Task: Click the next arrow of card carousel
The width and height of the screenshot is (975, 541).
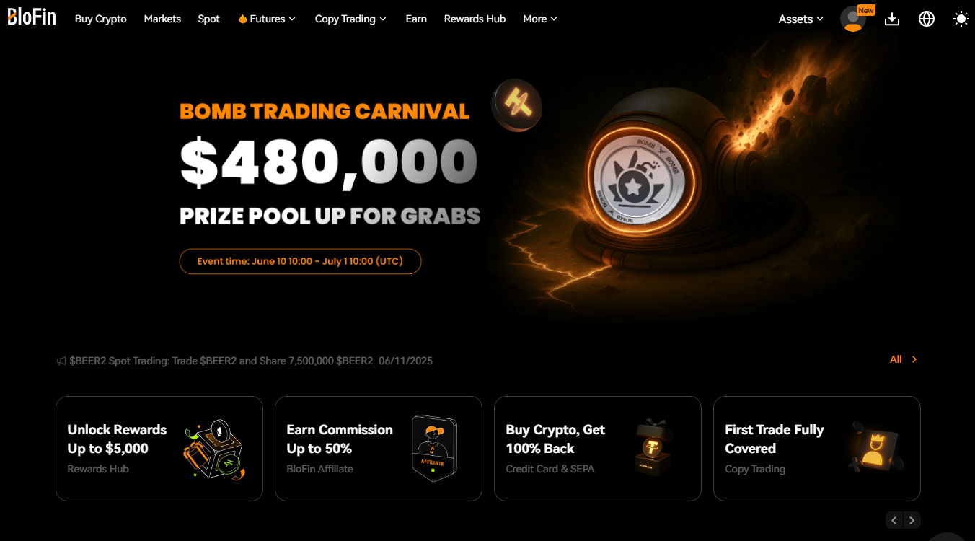Action: click(x=912, y=520)
